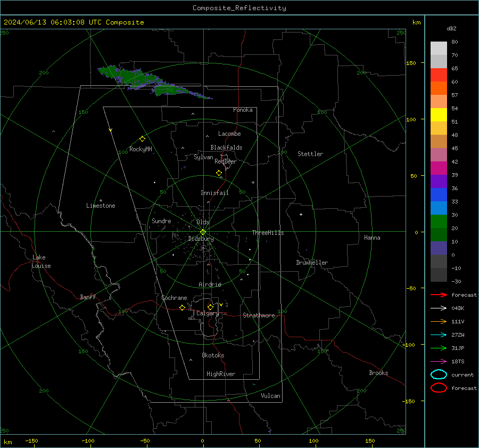
Task: Click the yellow diamond radar center at Didsbury
Action: 203,232
